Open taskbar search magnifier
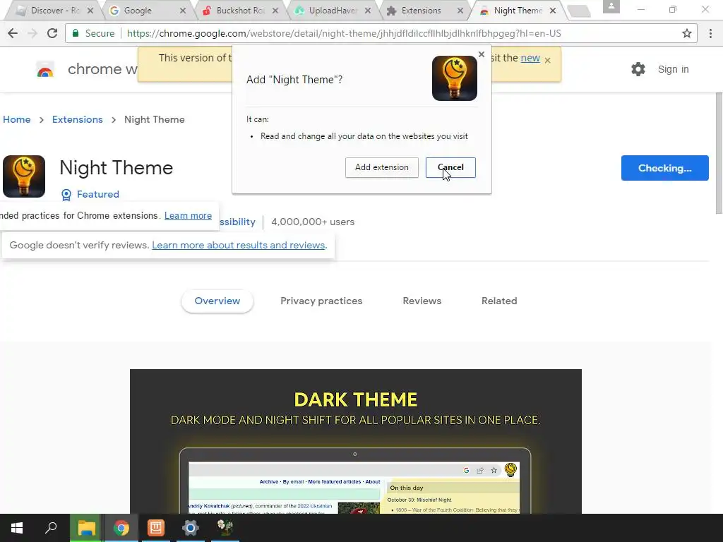The width and height of the screenshot is (723, 542). coord(51,528)
